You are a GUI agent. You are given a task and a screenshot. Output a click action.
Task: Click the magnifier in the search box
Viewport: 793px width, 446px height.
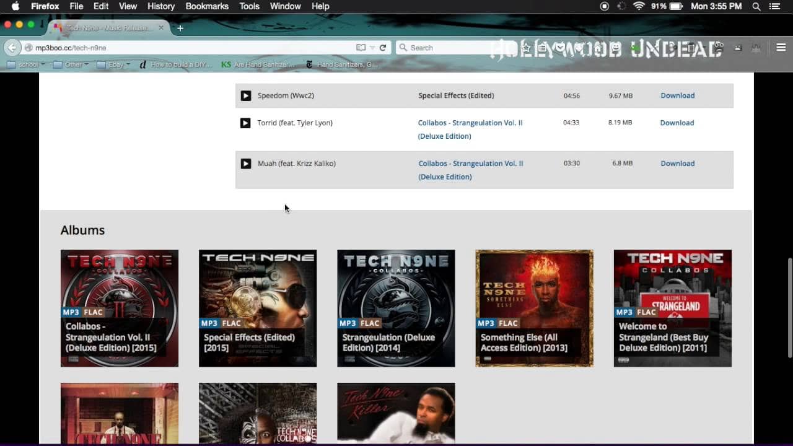(x=403, y=48)
